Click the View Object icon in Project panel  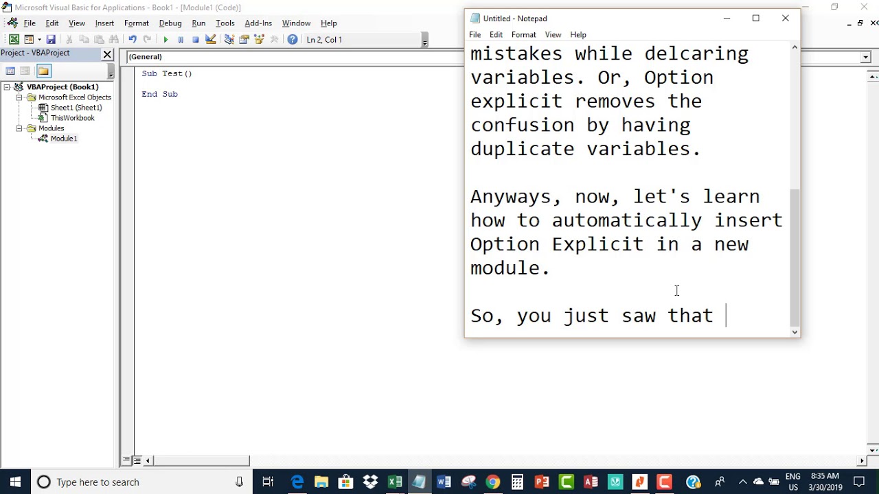[x=25, y=71]
